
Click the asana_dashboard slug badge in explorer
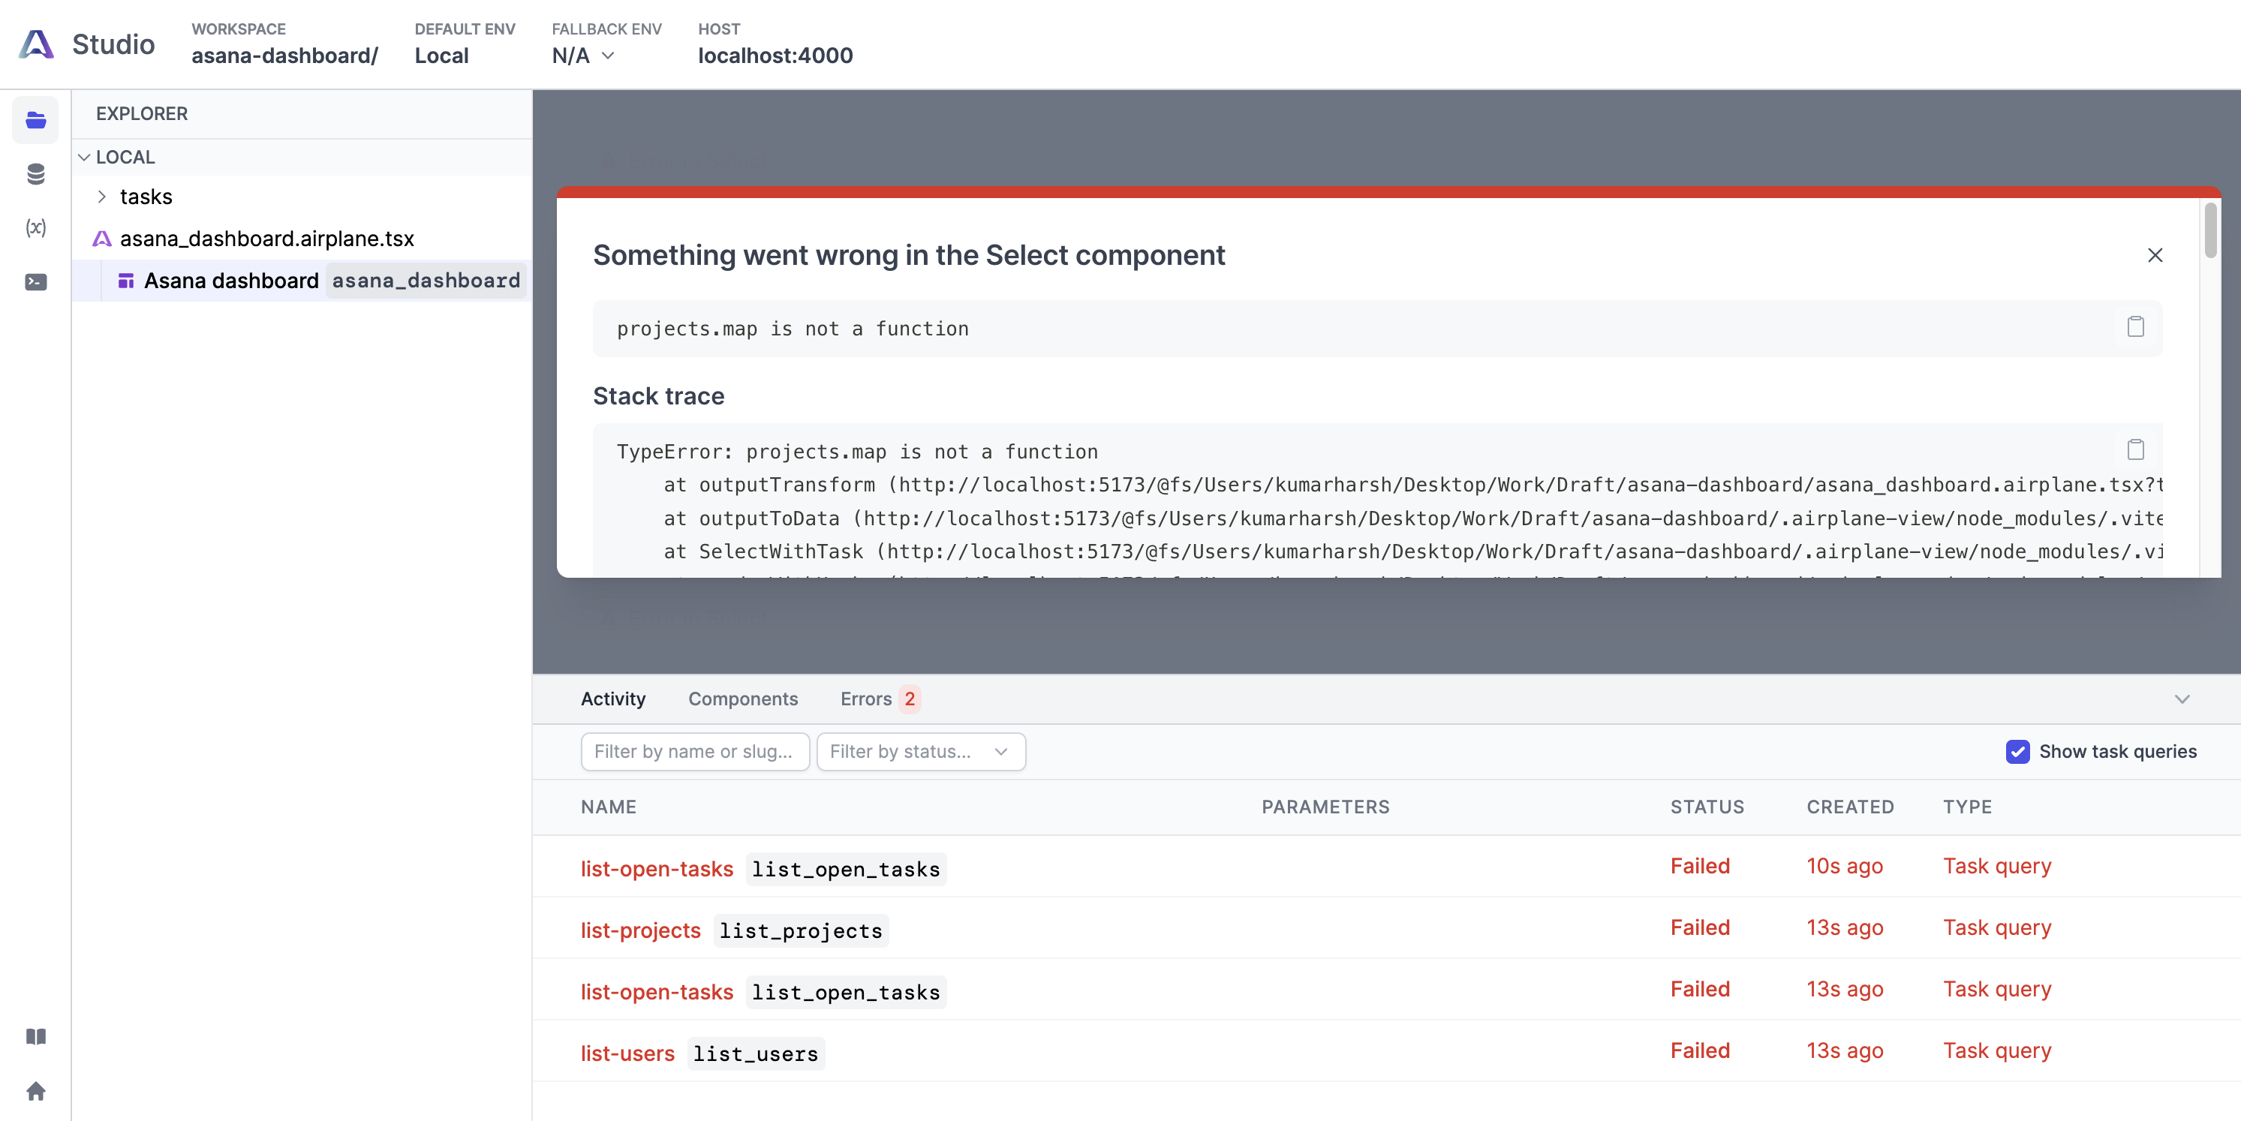(426, 281)
